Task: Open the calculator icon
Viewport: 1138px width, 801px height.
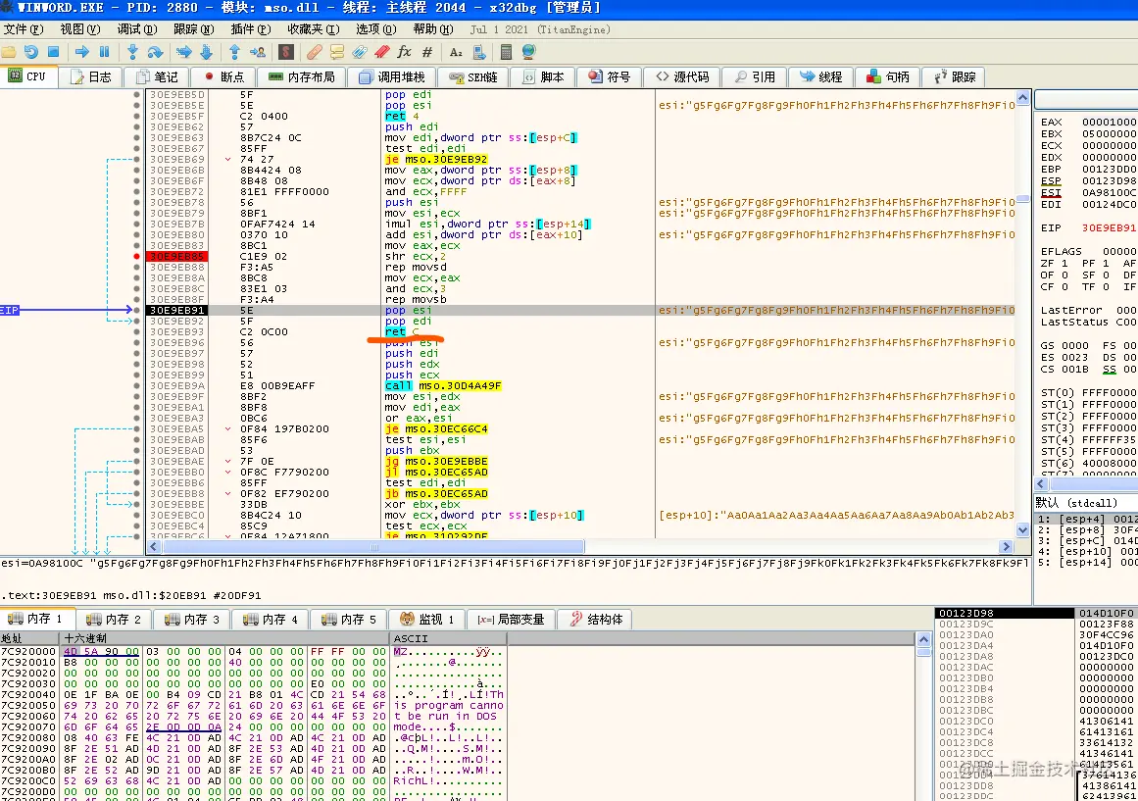Action: [507, 52]
